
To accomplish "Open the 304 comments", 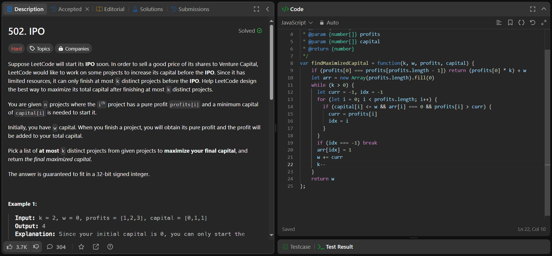I will pyautogui.click(x=57, y=247).
